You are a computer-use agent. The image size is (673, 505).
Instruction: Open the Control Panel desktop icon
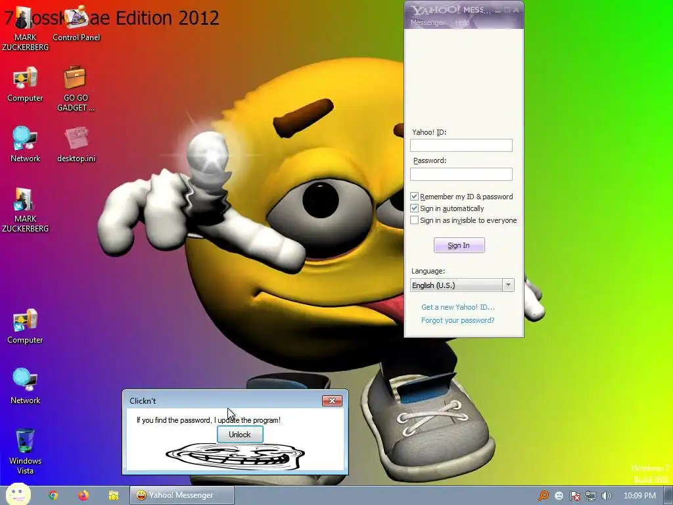coord(76,24)
